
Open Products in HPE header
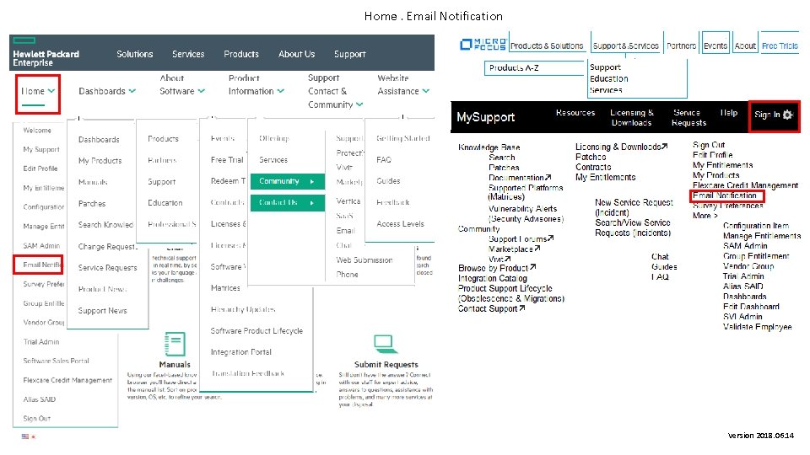(241, 54)
